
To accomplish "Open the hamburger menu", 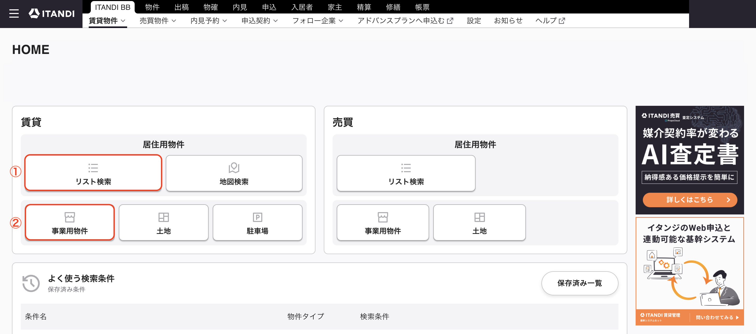I will coord(14,13).
